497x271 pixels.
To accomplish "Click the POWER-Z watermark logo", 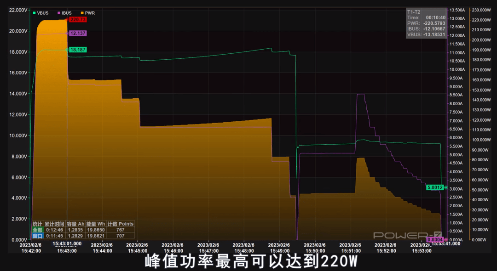I will (x=407, y=235).
